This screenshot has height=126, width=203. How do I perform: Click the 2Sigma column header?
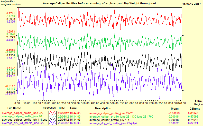[195, 109]
